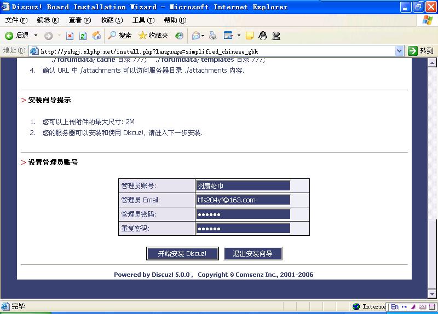
Task: Click the Go (转到) button
Action: point(420,51)
